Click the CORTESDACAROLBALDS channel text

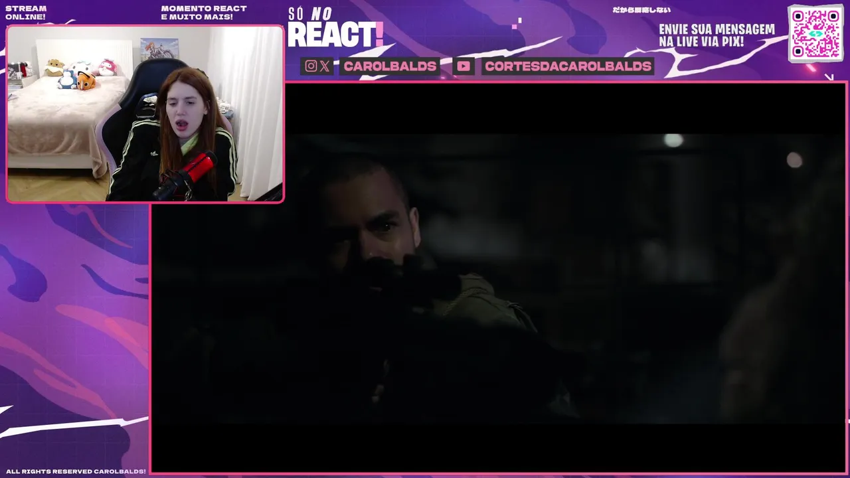point(568,66)
